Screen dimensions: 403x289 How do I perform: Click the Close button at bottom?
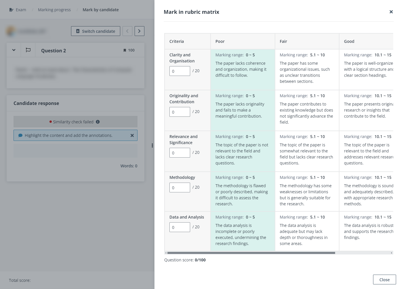[x=384, y=280]
